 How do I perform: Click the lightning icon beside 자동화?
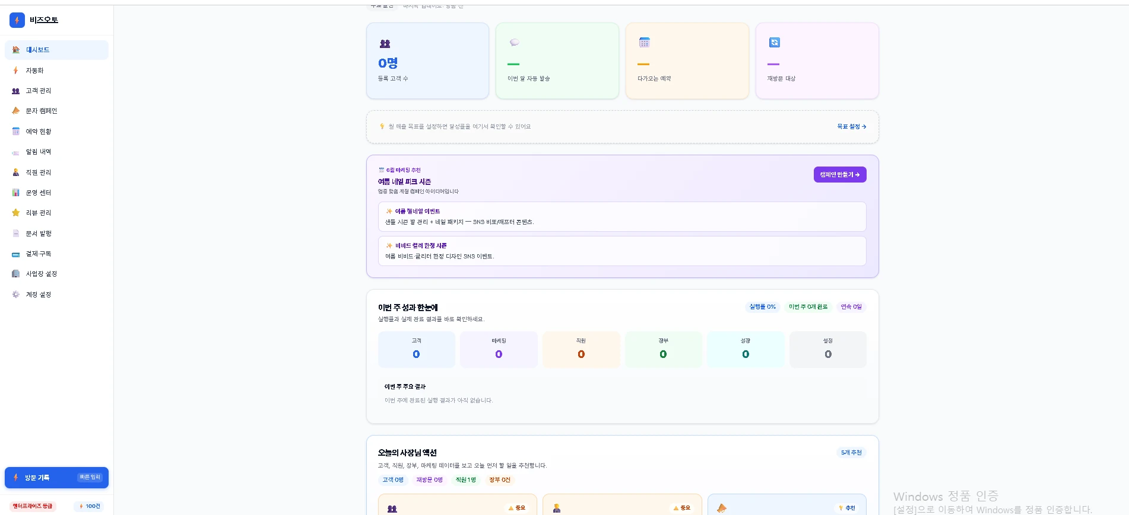(x=16, y=71)
